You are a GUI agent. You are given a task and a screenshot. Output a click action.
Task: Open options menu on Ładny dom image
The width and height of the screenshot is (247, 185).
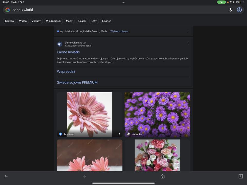pyautogui.click(x=187, y=134)
